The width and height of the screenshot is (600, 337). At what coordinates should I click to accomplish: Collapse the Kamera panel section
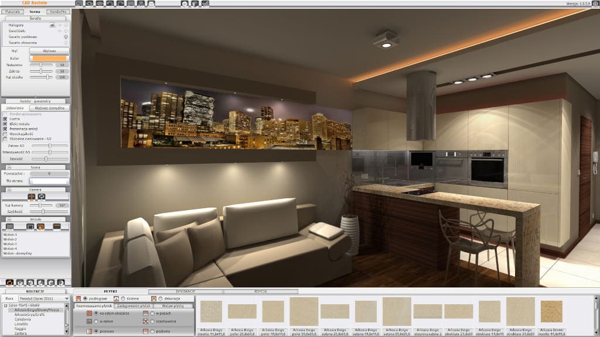(10, 190)
